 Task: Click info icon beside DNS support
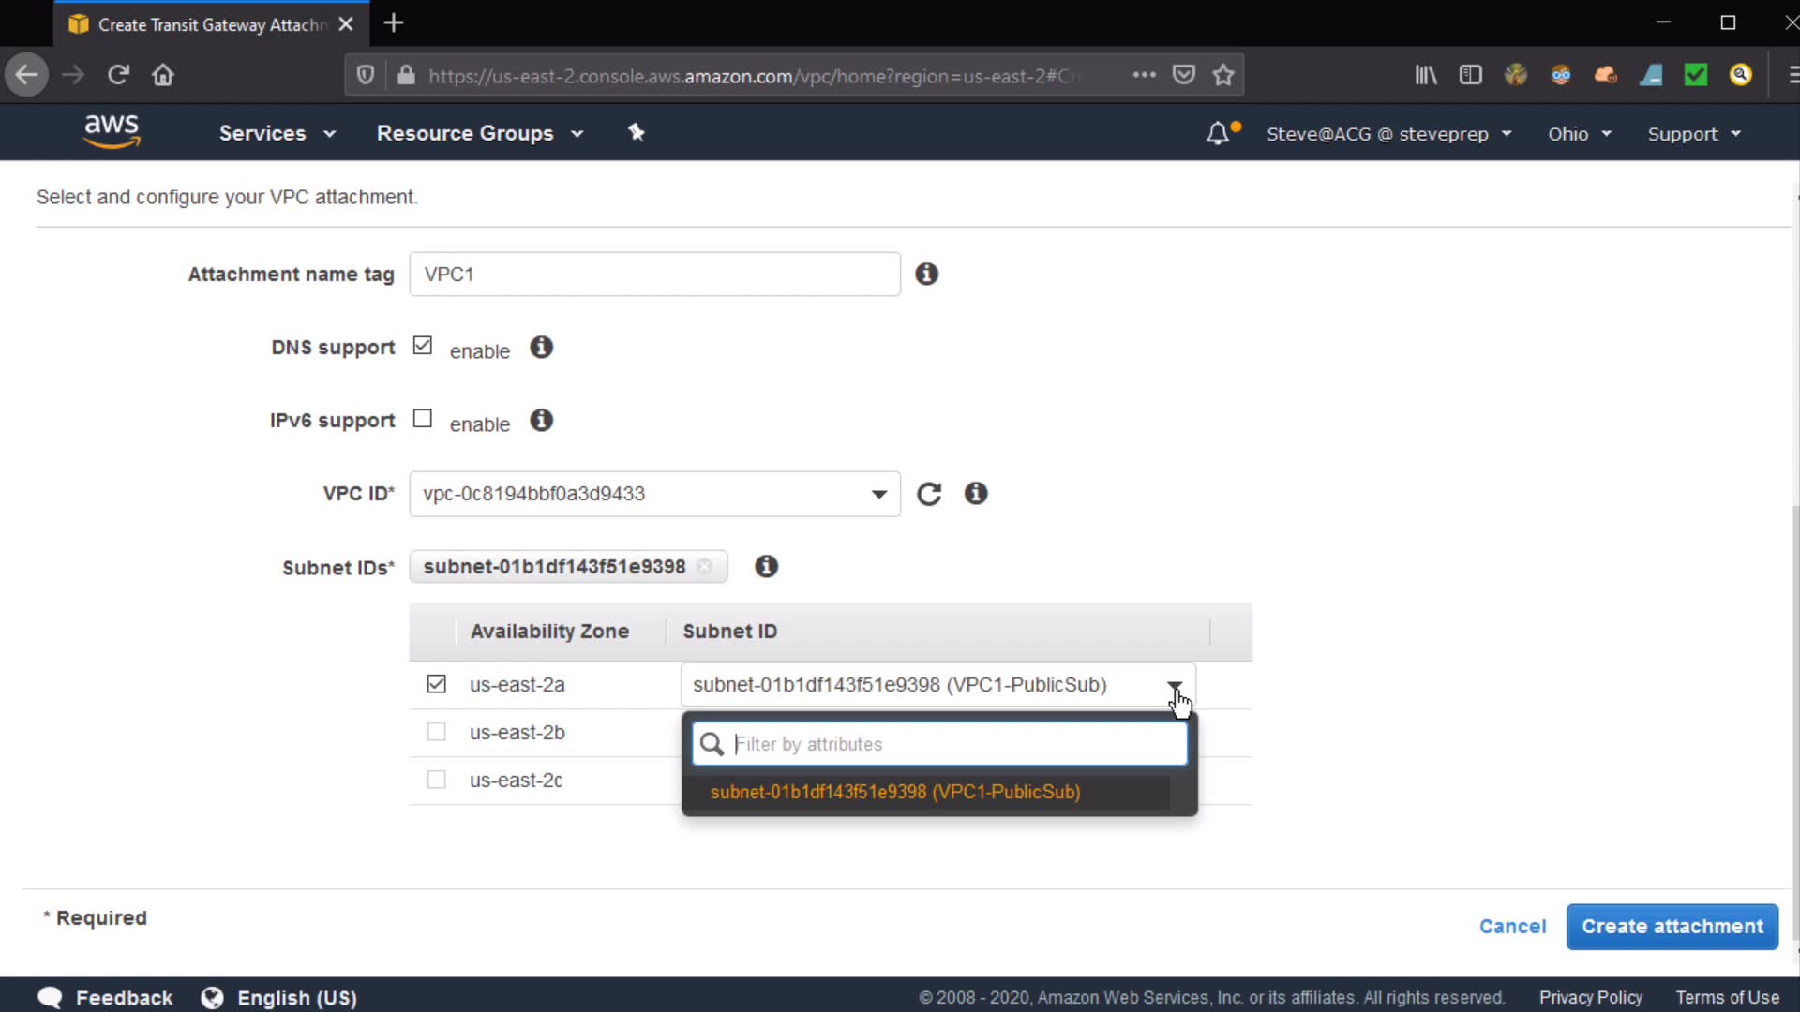point(541,348)
